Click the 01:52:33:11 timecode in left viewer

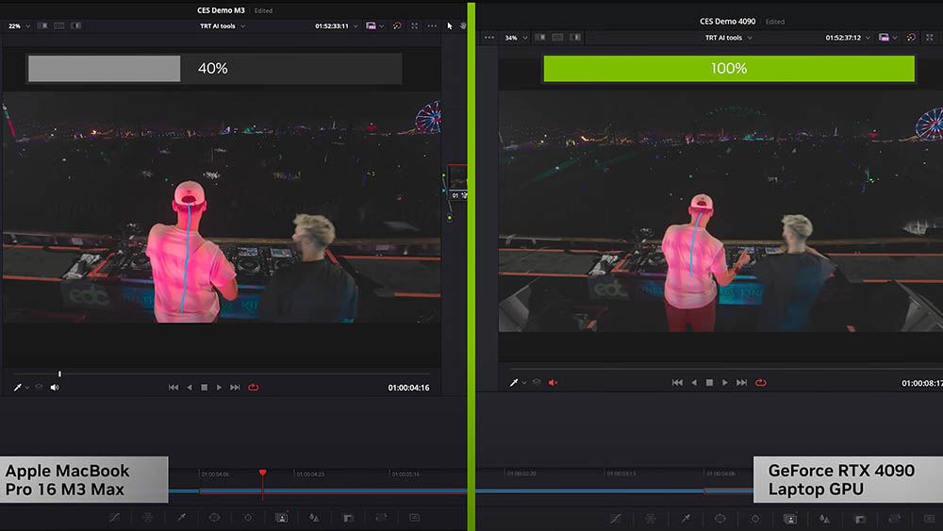332,26
